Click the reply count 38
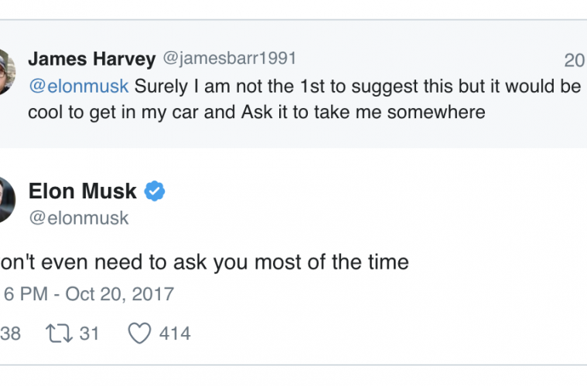 click(x=10, y=334)
